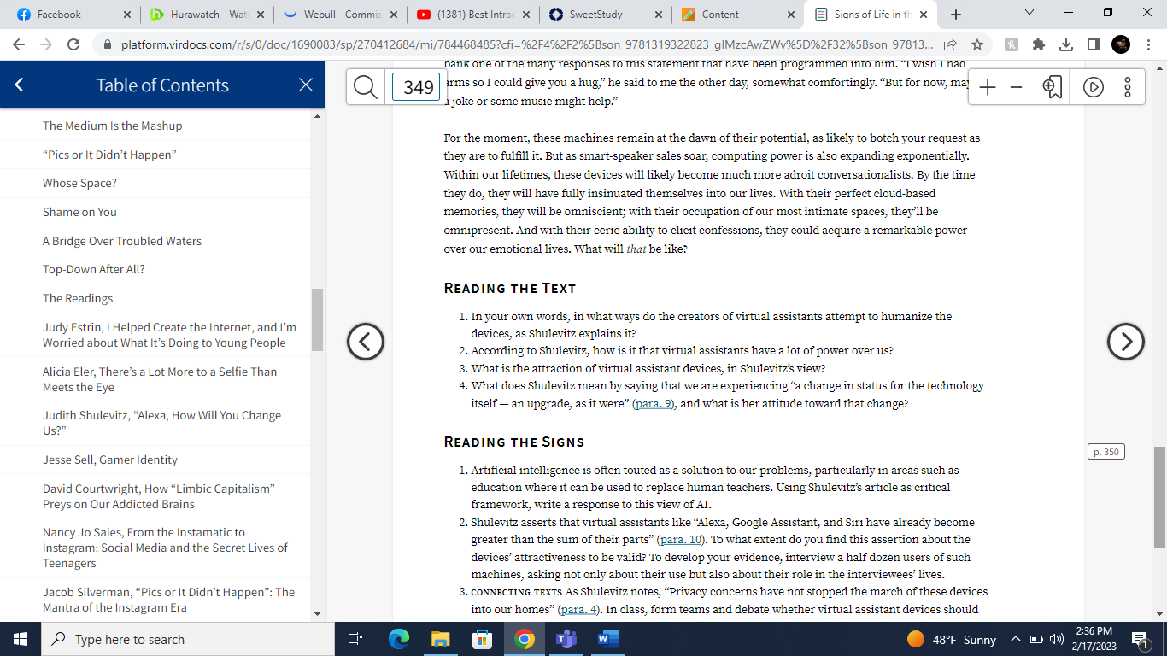Open the Chrome extensions puzzle icon
The width and height of the screenshot is (1167, 656).
tap(1038, 44)
